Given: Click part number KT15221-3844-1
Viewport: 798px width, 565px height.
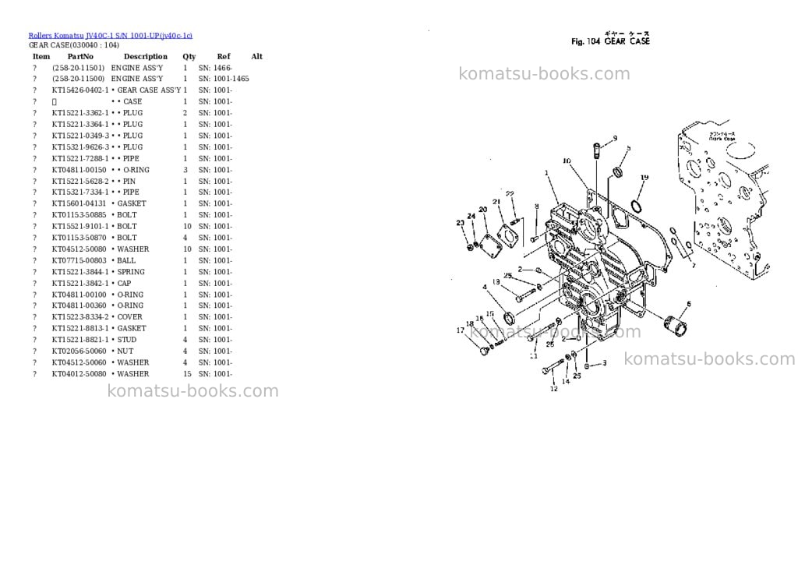Looking at the screenshot, I should tap(80, 272).
